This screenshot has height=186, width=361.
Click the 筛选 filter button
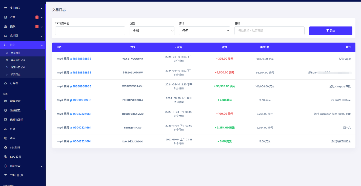click(331, 31)
